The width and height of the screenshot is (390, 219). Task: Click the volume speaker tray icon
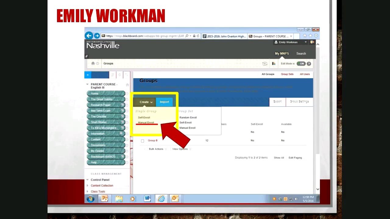[x=296, y=199]
